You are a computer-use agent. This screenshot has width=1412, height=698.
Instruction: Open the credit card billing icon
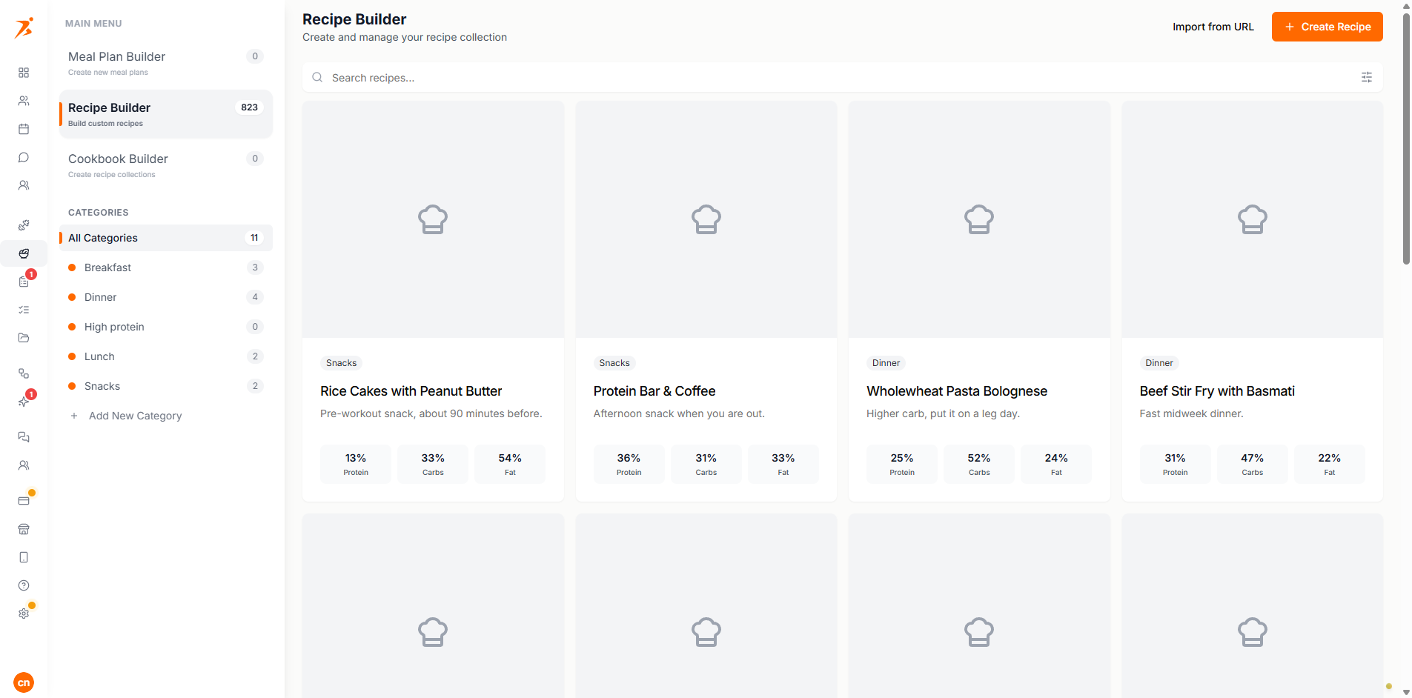tap(24, 501)
